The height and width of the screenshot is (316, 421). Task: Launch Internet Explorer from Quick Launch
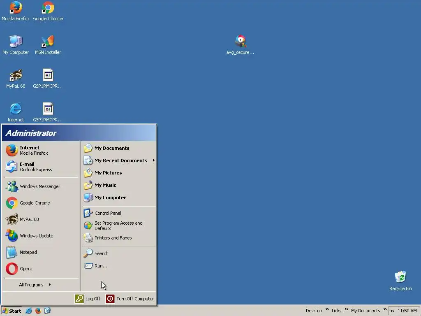coord(29,311)
